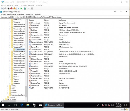Viewport: 130px width, 111px height.
Task: Click the BuildBranch string value icon
Action: 30,25
